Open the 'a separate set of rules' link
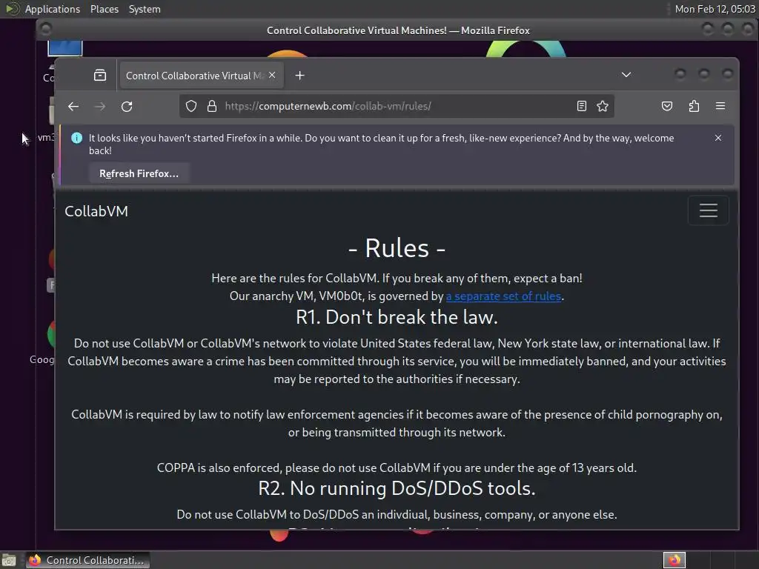 pos(503,296)
